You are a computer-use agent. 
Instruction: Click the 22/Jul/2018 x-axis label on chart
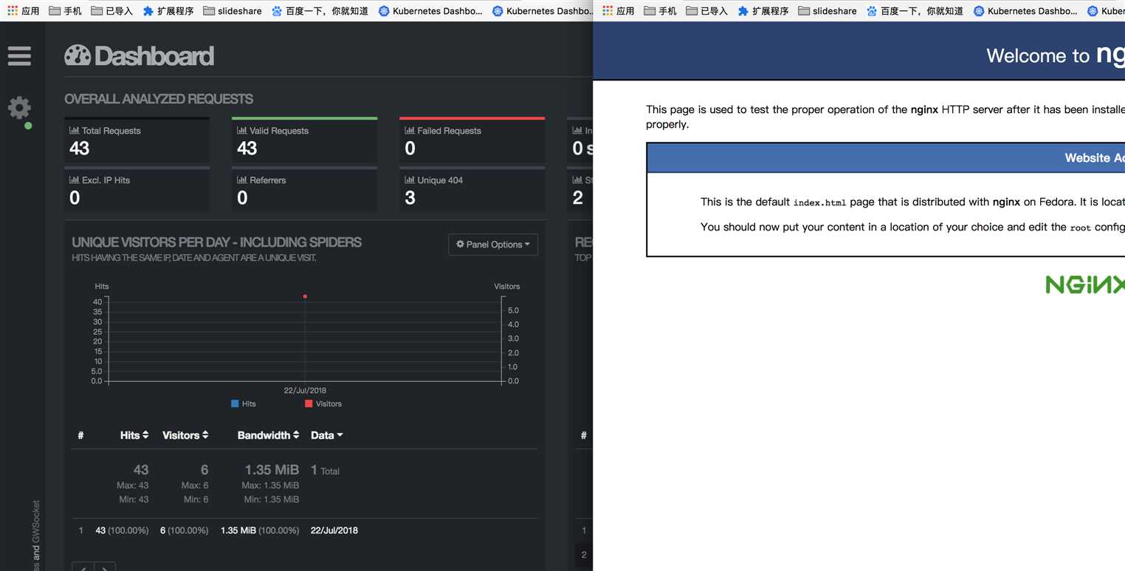click(x=305, y=390)
